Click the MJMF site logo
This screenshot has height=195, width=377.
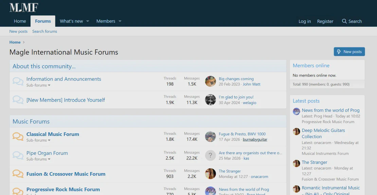(24, 7)
